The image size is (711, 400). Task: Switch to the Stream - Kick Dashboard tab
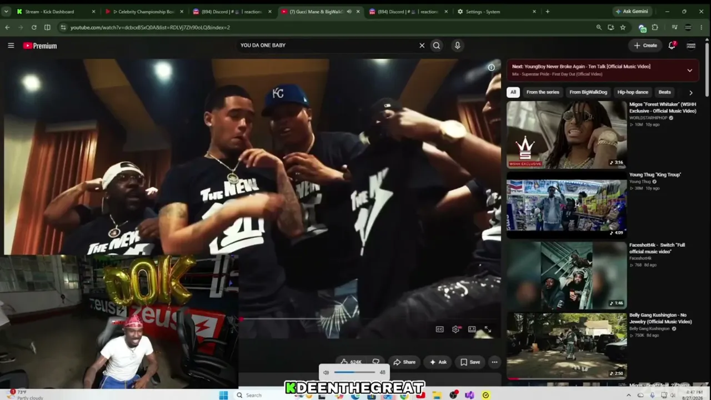[x=56, y=12]
